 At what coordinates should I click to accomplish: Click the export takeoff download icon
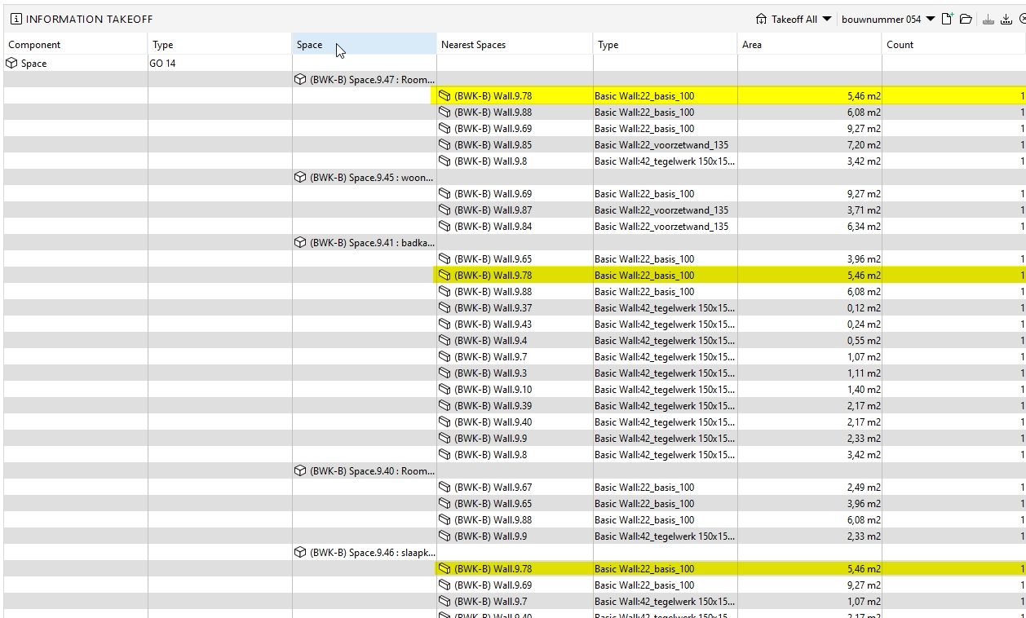click(1006, 19)
